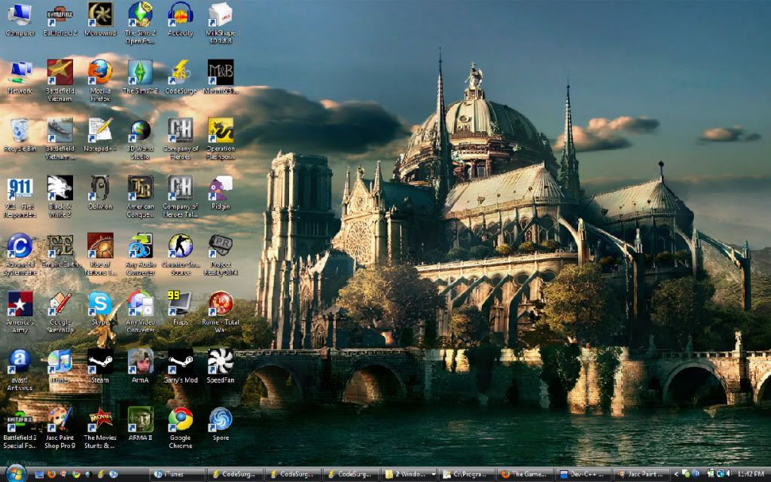Expand hidden system tray icons chevron
The height and width of the screenshot is (482, 771).
[676, 474]
